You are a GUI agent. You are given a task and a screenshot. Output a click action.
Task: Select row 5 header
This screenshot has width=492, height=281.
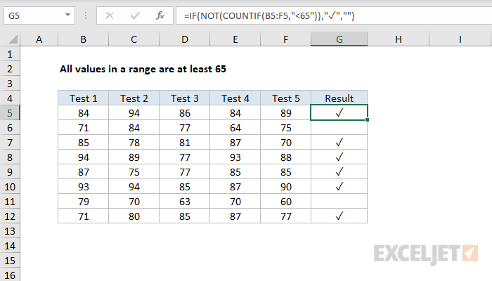click(11, 112)
